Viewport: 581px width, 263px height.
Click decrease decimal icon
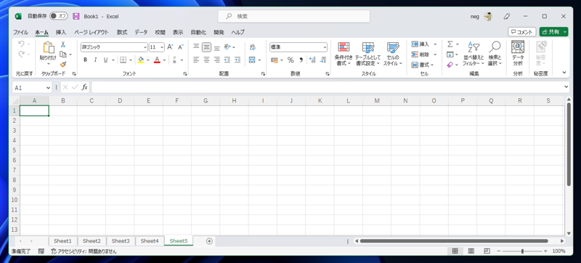[x=322, y=60]
